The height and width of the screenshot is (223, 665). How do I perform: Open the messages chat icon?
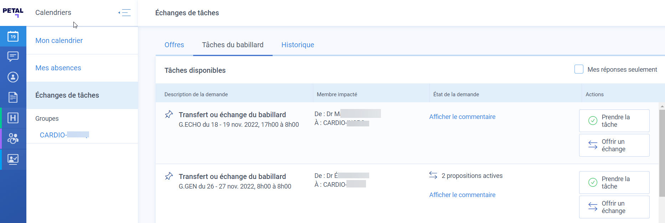(x=13, y=56)
